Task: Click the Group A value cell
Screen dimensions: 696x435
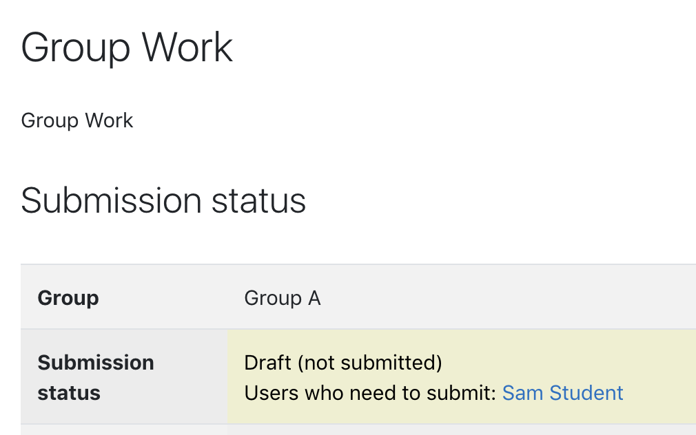Action: point(462,297)
